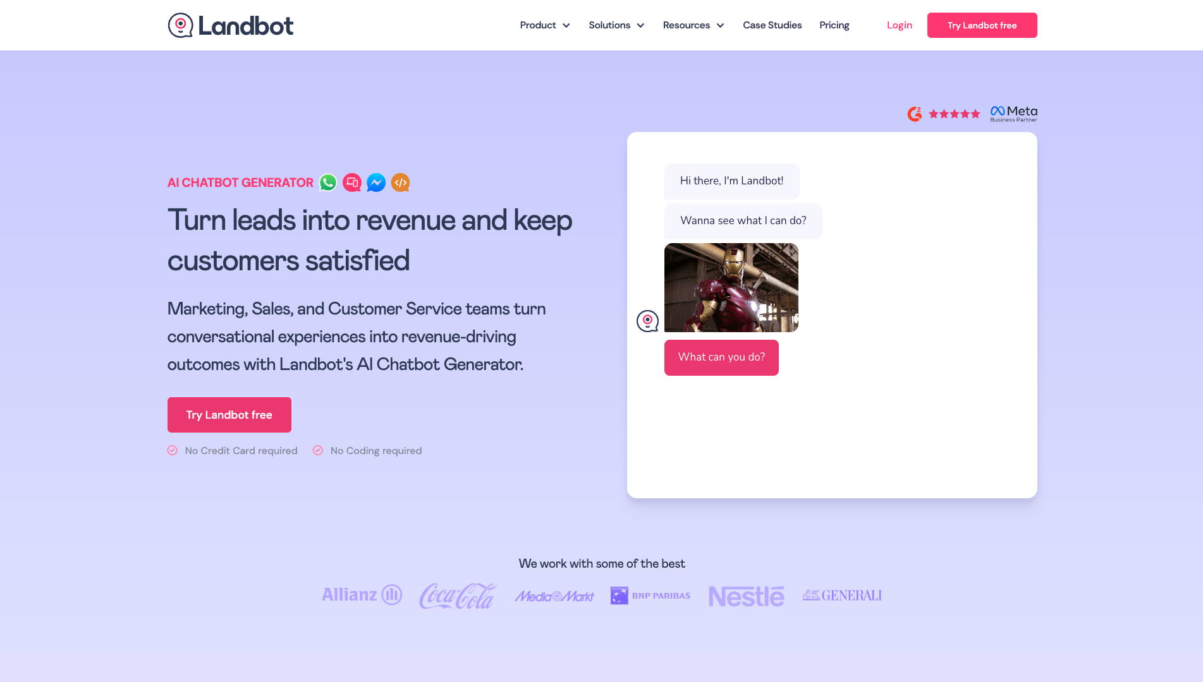Click the Iron Man image in chat
The height and width of the screenshot is (682, 1203).
pos(731,287)
